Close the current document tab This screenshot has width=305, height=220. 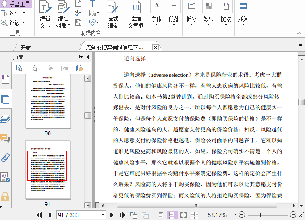tap(156, 47)
